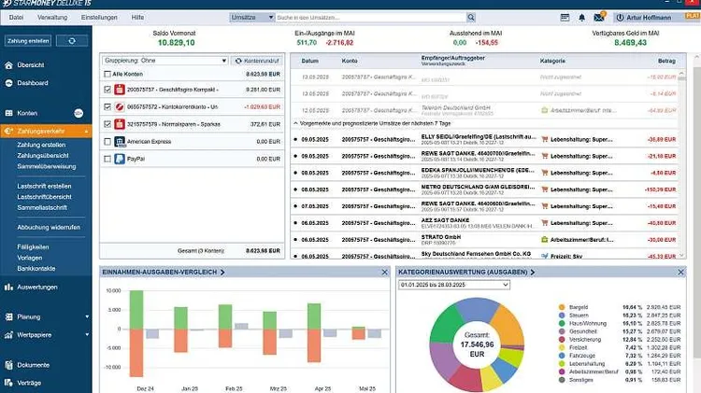Sort transactions by Datum column header
Viewport: 701px width, 393px height.
point(309,61)
